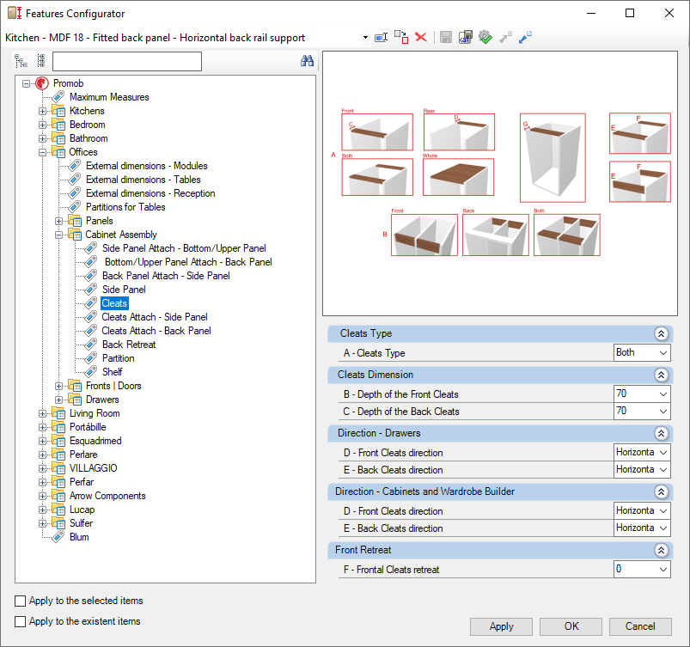Click the Whole cleat preview thumbnail
The image size is (690, 647).
pos(458,177)
